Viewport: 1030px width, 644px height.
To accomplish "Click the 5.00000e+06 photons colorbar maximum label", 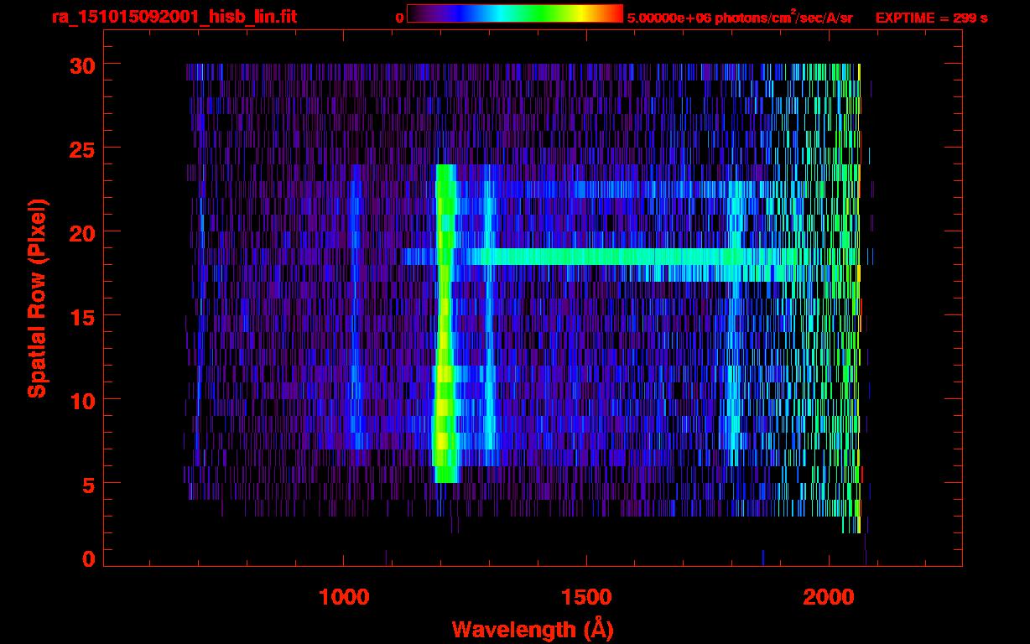I will 740,18.
